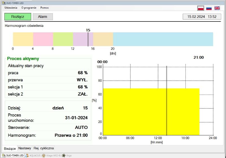The width and height of the screenshot is (226, 158).
Task: Select the Russian flag language icon
Action: [x=209, y=8]
